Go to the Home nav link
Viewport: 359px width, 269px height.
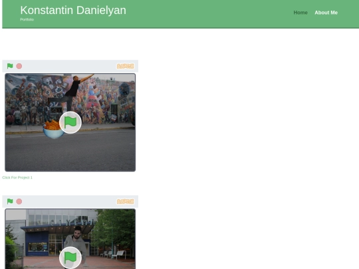[300, 13]
